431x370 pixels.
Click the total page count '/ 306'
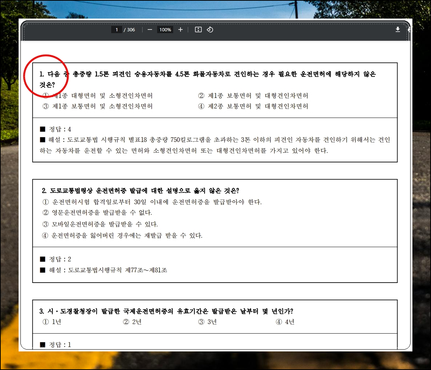point(129,29)
